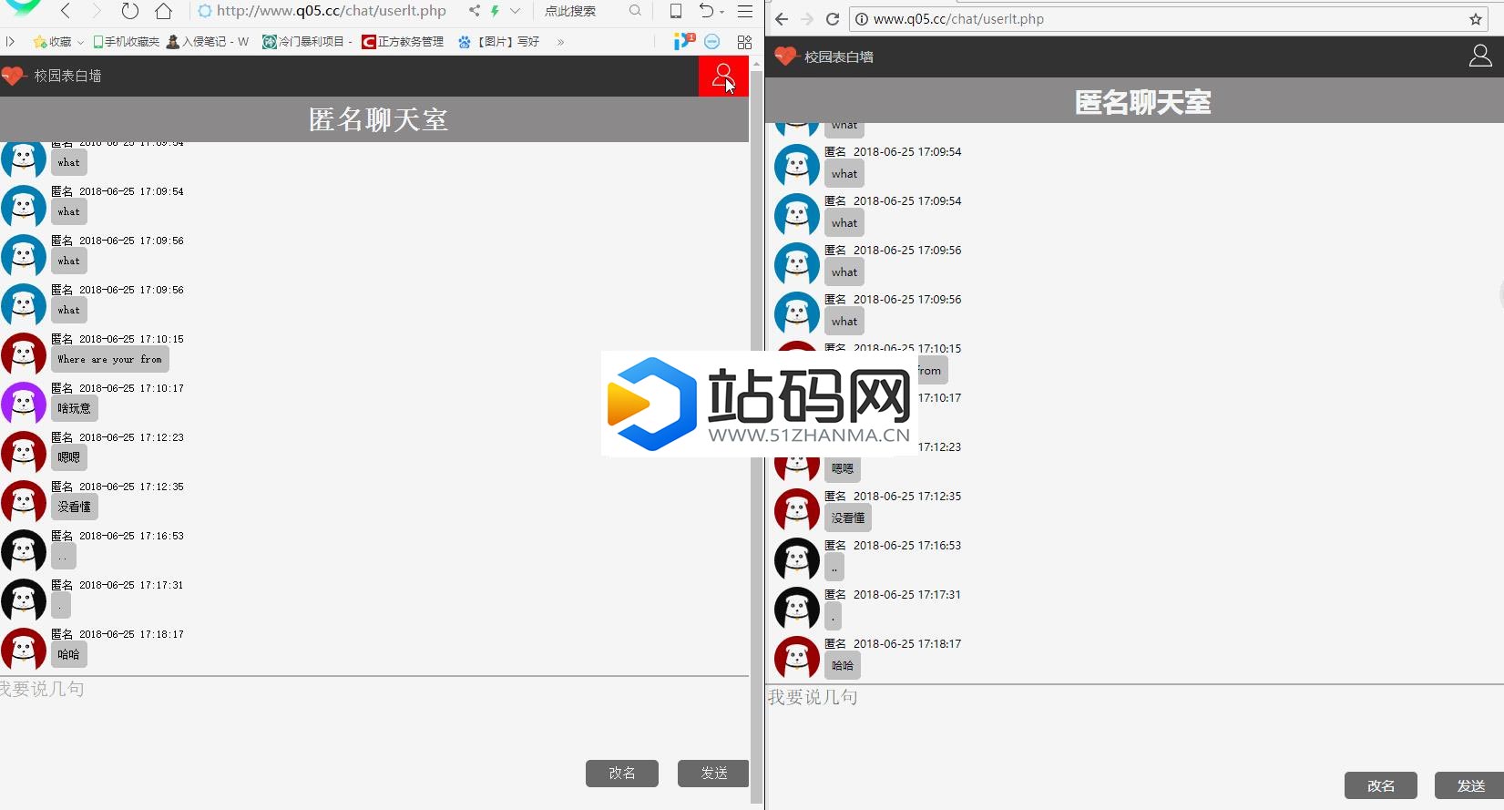Open the 手机收藏夹 bookmark
Screen dimensions: 1504x810
pyautogui.click(x=126, y=42)
